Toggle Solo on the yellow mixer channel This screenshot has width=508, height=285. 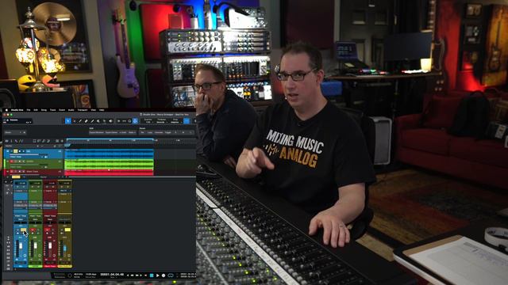pos(67,230)
